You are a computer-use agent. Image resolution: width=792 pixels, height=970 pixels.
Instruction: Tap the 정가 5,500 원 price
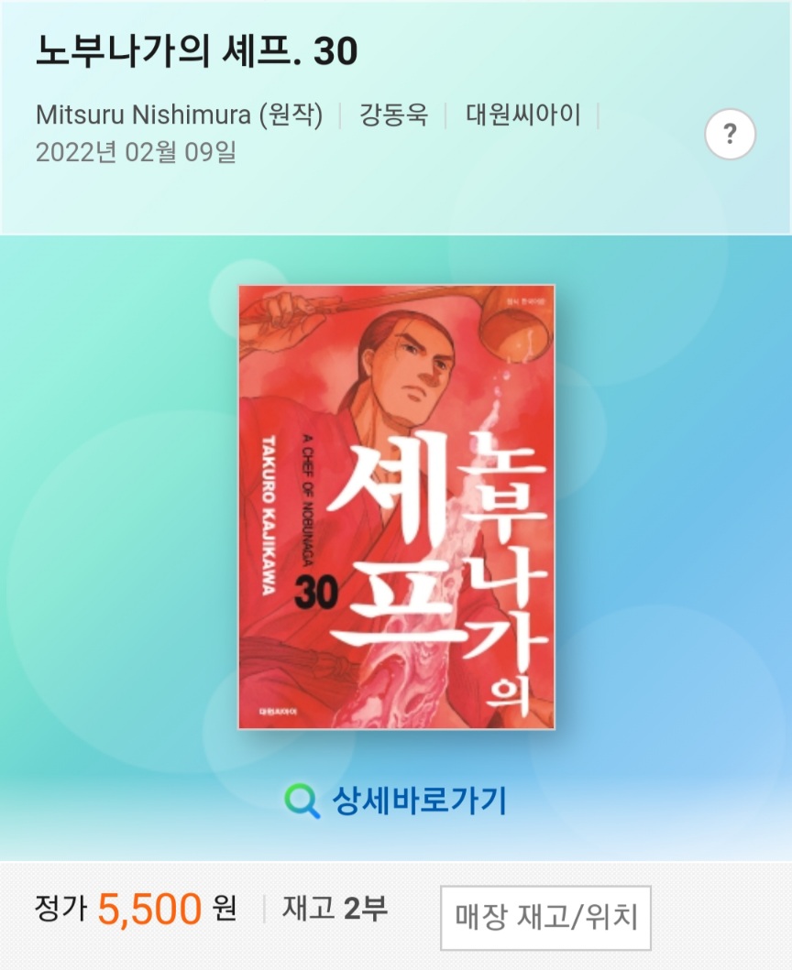(x=136, y=908)
